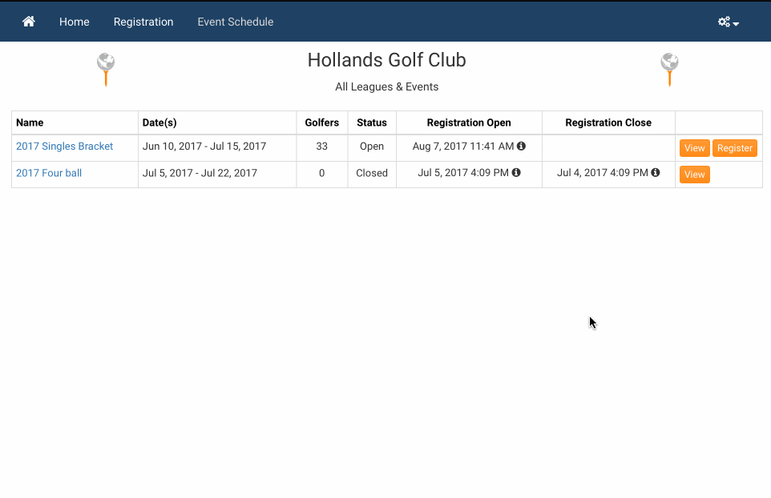This screenshot has width=771, height=498.
Task: Select the date range Jun 10, 2017 - Jul 15, 2017
Action: point(204,147)
